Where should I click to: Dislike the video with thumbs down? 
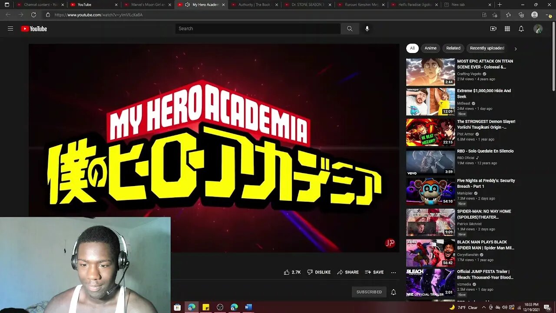pyautogui.click(x=319, y=272)
